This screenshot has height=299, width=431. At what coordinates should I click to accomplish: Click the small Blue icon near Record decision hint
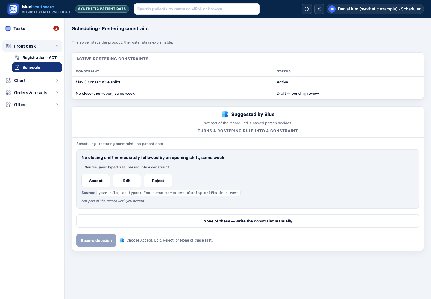pyautogui.click(x=122, y=240)
